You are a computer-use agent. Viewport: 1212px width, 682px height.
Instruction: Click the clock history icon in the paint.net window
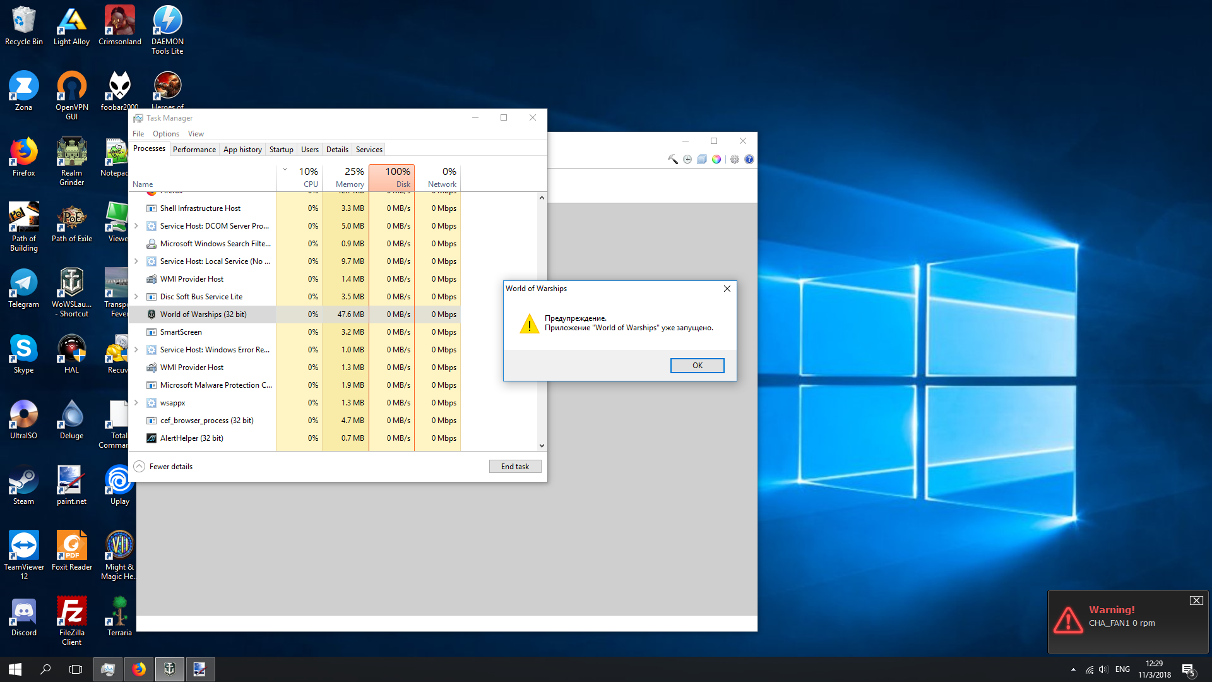[687, 159]
